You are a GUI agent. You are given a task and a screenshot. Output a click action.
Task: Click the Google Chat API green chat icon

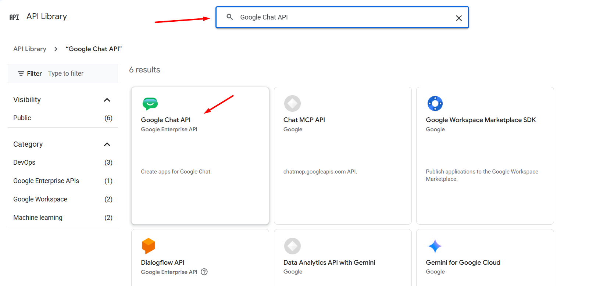coord(150,104)
